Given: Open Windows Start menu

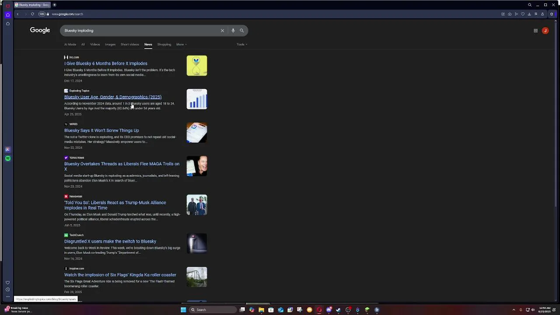Looking at the screenshot, I should [x=183, y=310].
